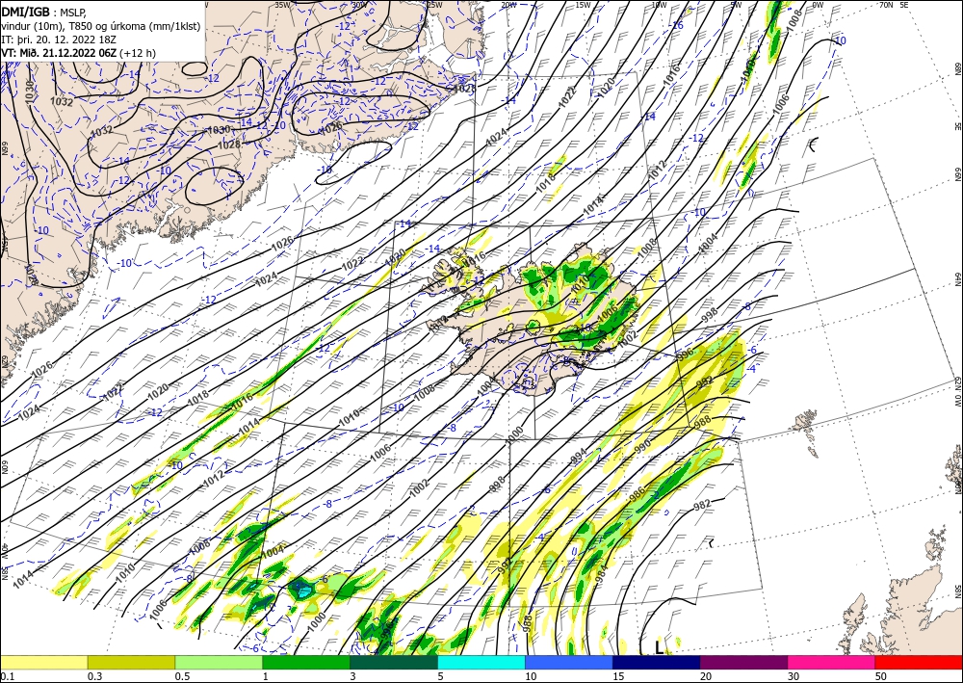This screenshot has height=683, width=963.
Task: Click the 'DMI/IGB : MSLP,' title text
Action: [x=44, y=13]
